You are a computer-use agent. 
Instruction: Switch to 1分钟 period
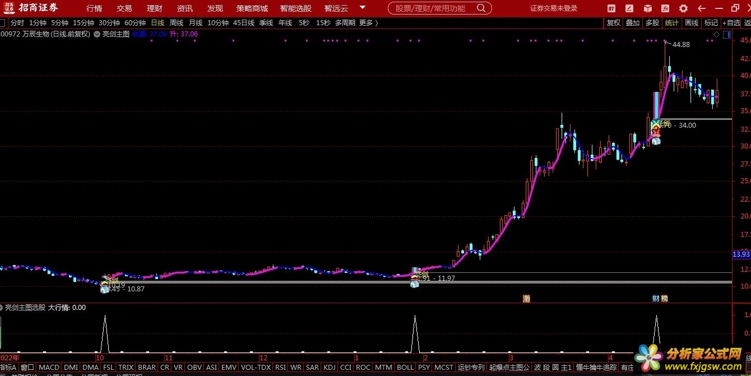tap(38, 23)
